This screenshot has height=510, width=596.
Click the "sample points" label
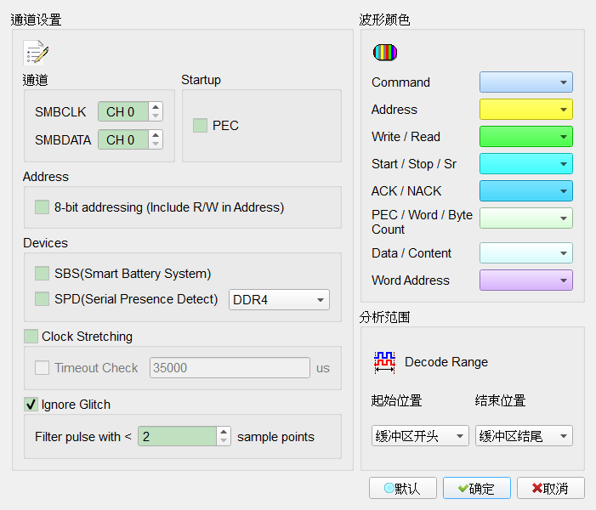tap(276, 437)
